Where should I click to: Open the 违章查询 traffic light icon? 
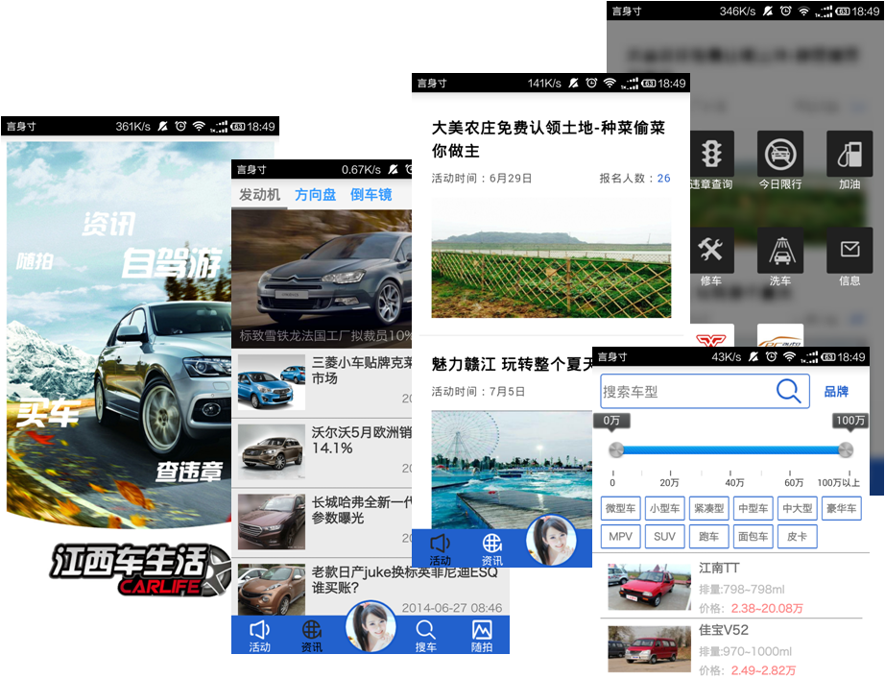711,154
